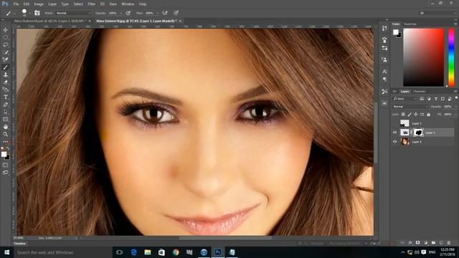459x258 pixels.
Task: Select the Path Selection arrow tool
Action: click(5, 112)
